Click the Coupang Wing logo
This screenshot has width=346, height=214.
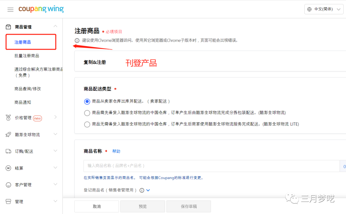coord(41,9)
